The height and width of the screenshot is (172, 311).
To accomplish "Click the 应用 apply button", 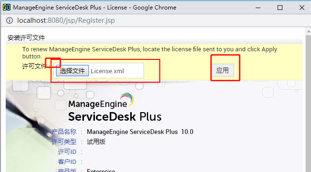I will 222,70.
